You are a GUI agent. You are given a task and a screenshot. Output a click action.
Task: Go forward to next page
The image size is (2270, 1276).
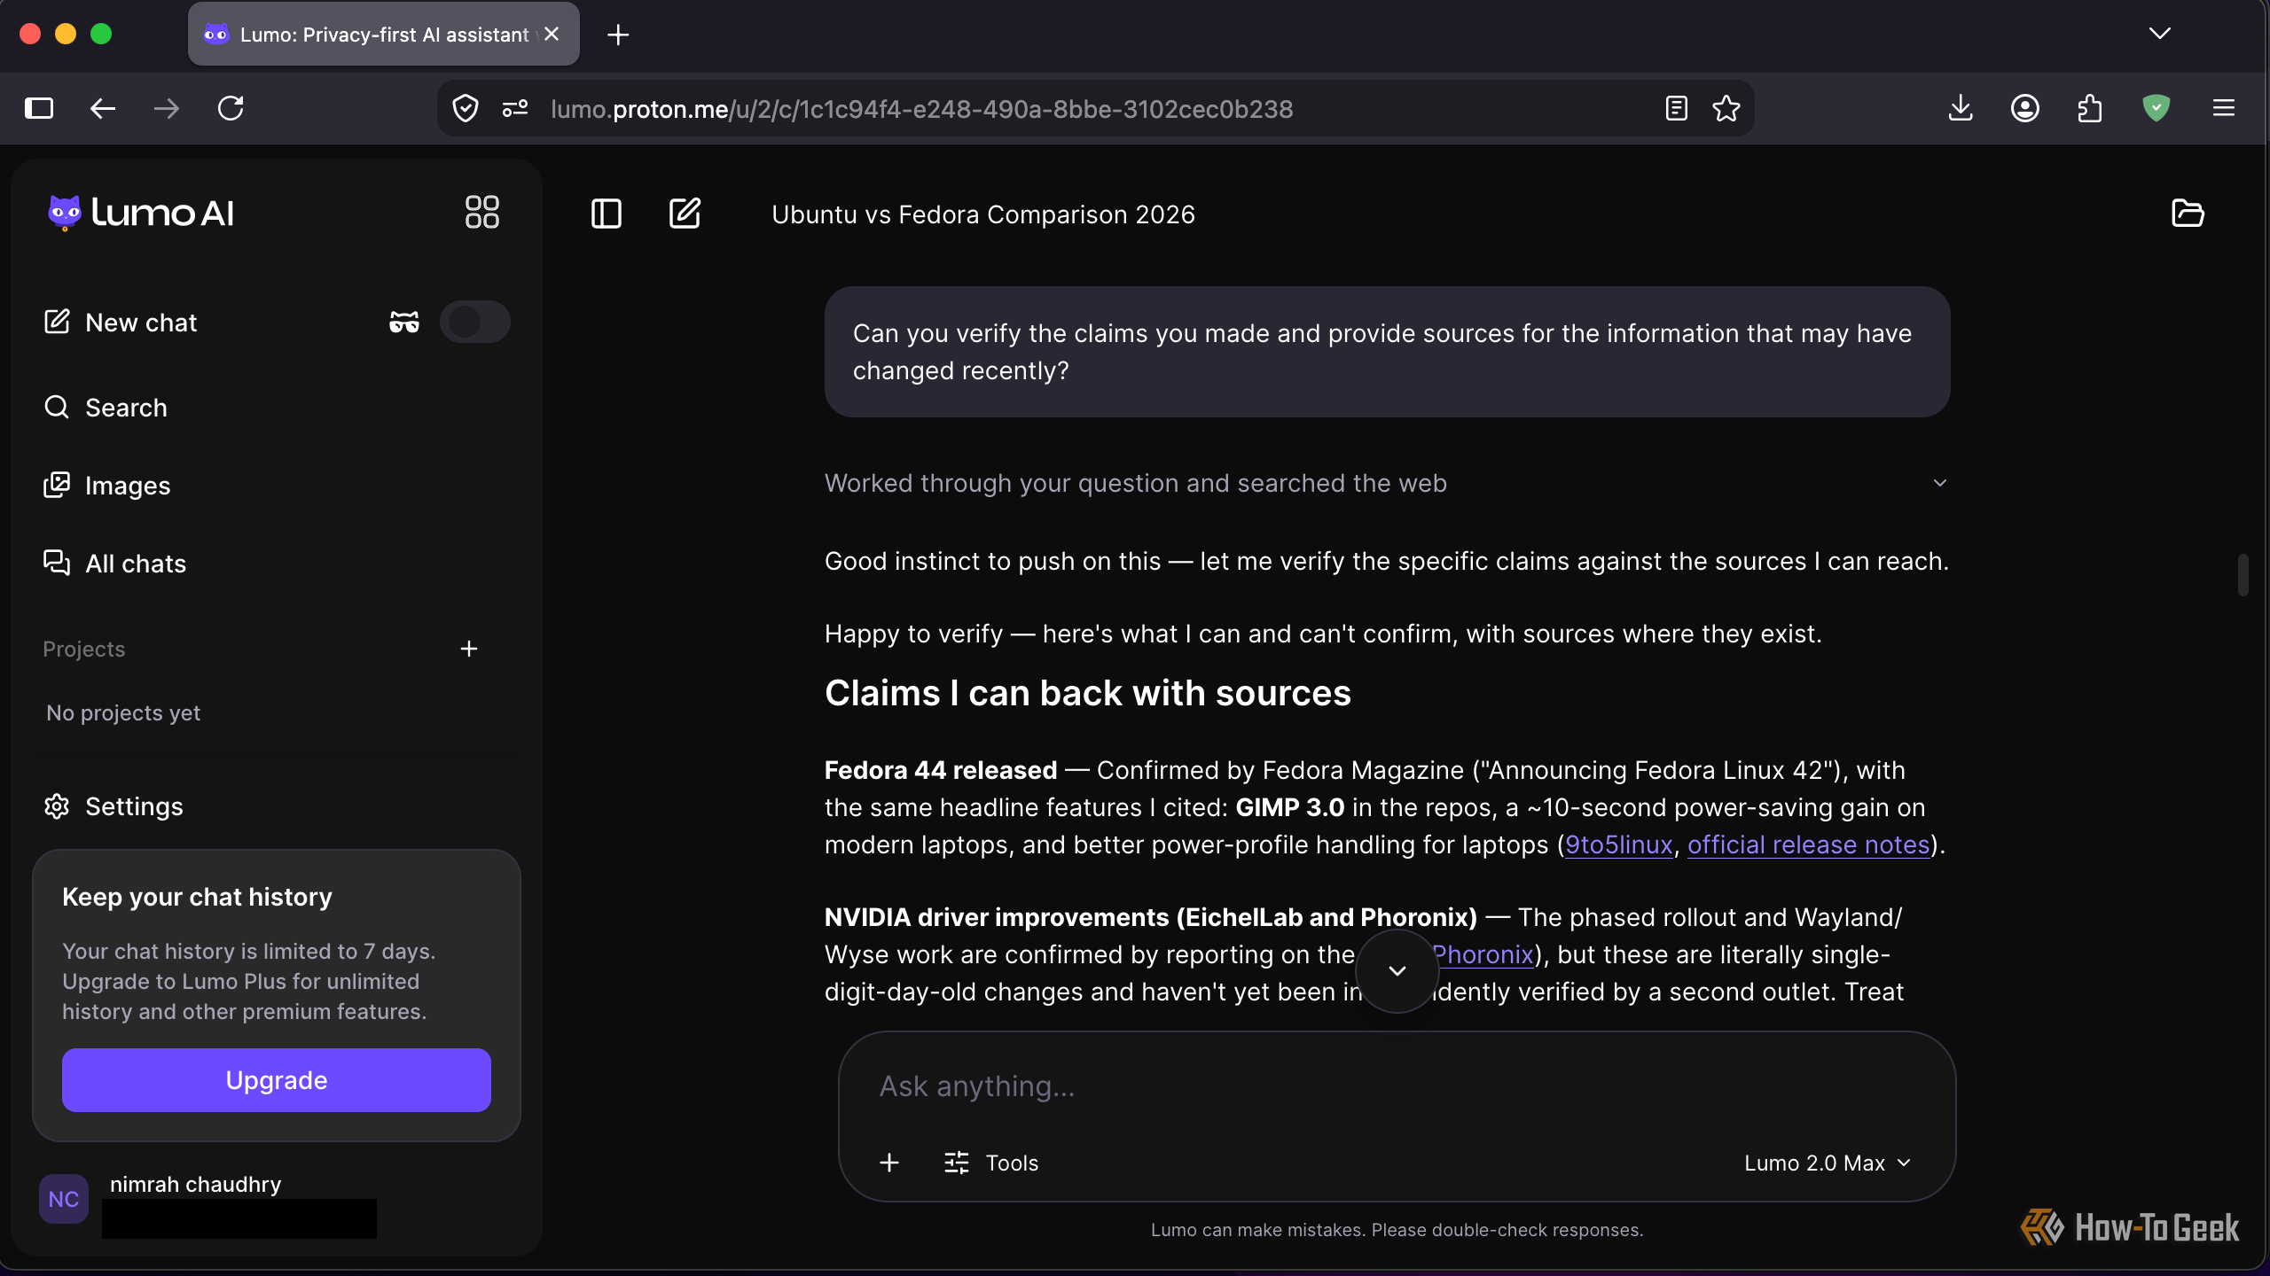pyautogui.click(x=167, y=108)
